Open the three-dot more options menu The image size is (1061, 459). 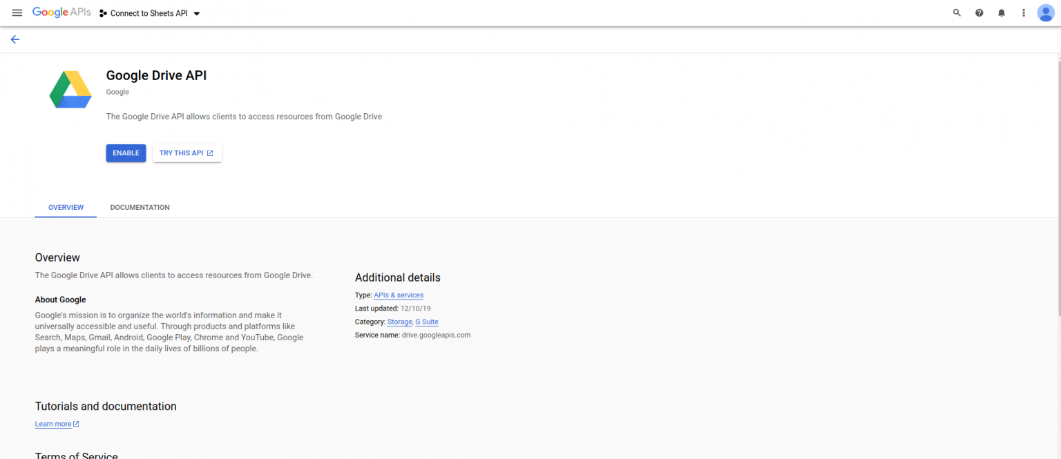point(1024,12)
